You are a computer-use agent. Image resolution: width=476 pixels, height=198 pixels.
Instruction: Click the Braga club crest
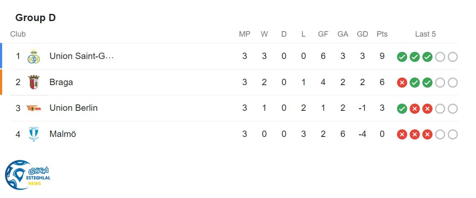(x=34, y=82)
